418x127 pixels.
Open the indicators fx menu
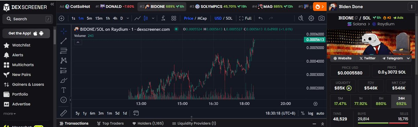point(163,18)
